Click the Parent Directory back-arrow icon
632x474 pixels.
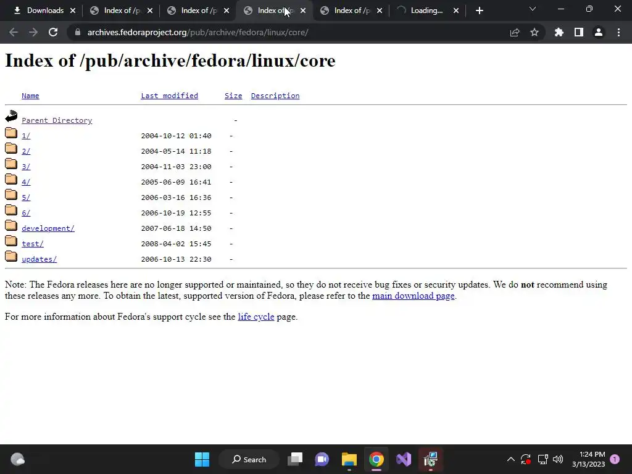pyautogui.click(x=11, y=116)
